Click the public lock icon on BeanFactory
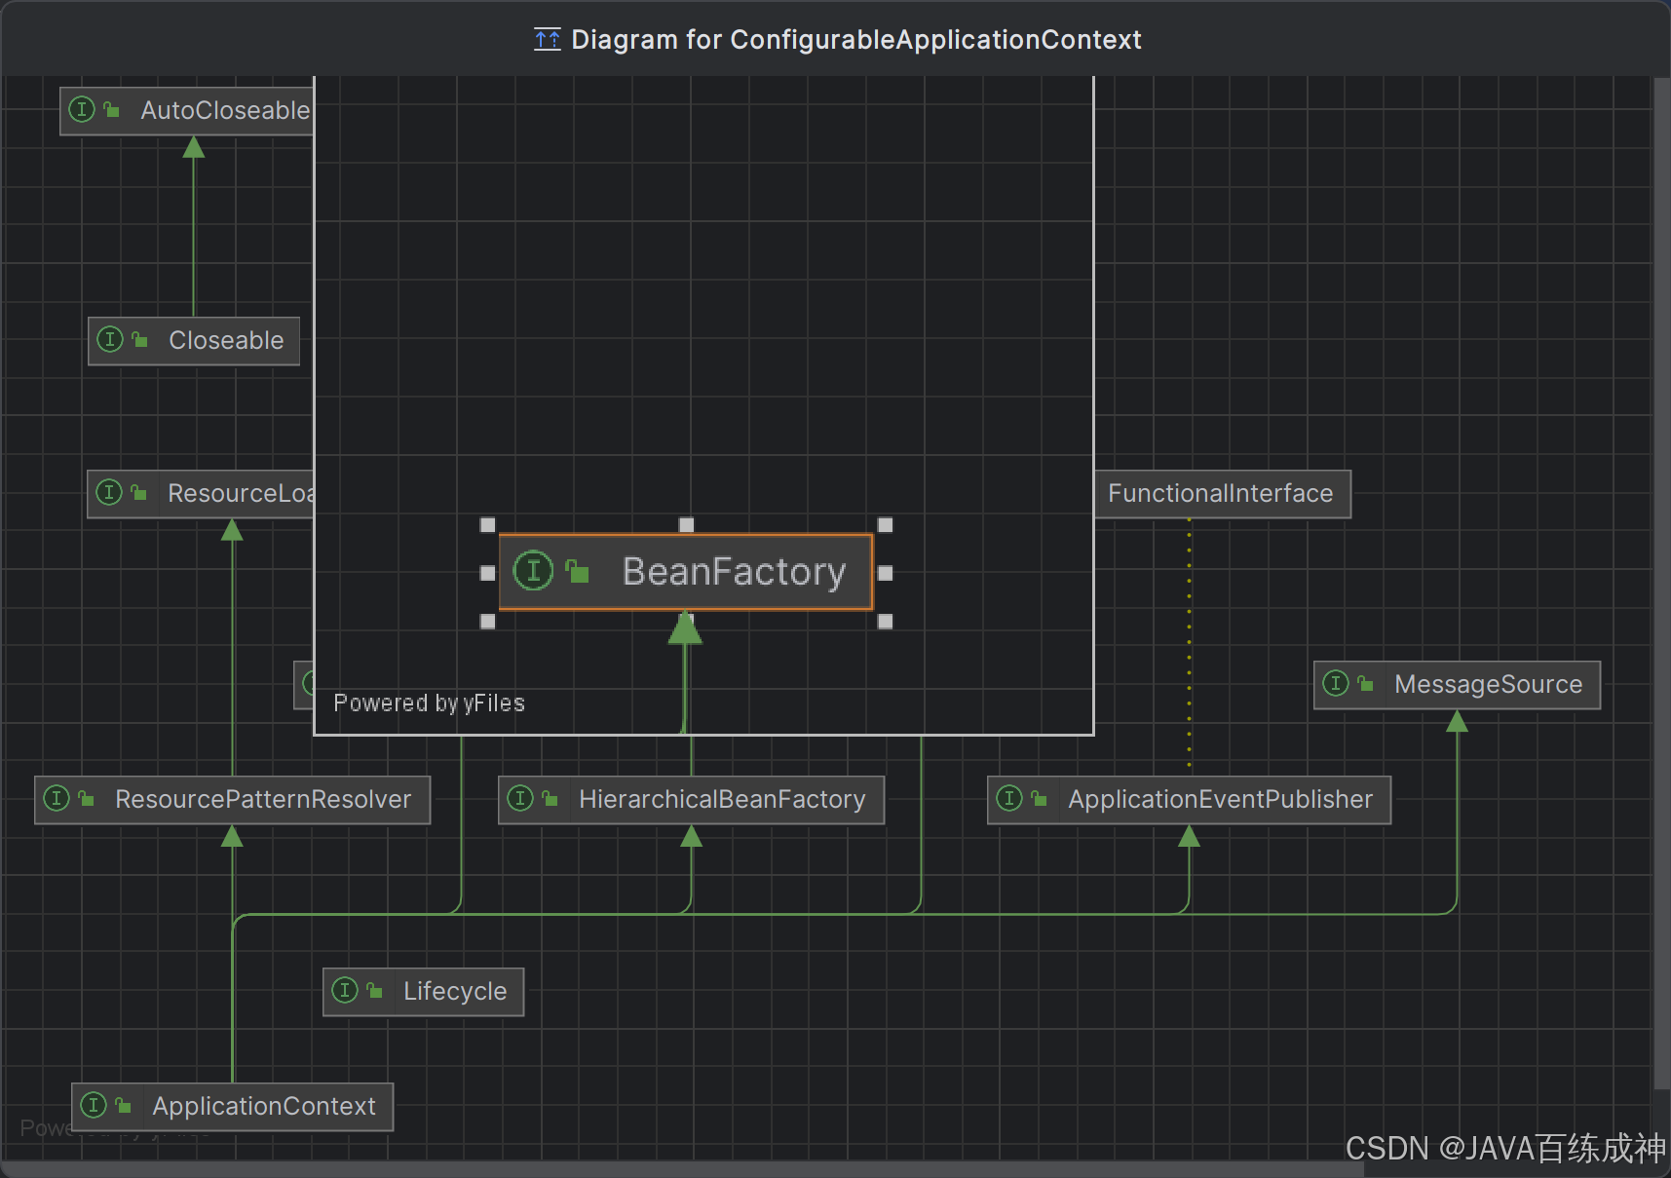1671x1178 pixels. click(x=577, y=571)
